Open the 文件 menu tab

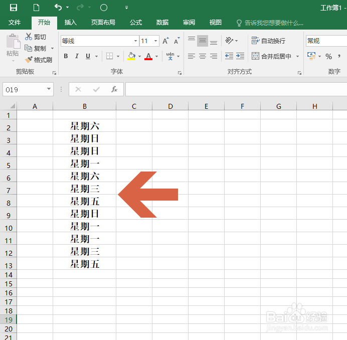click(x=15, y=23)
